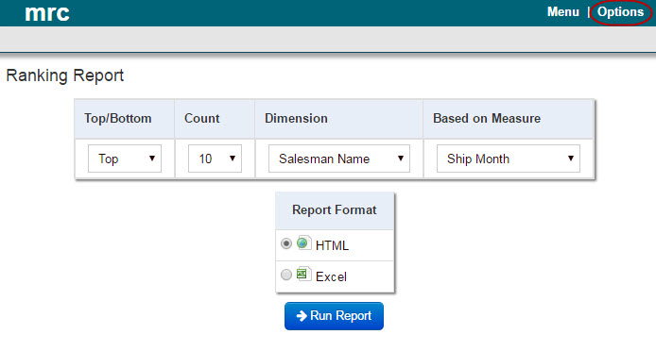Click the Based on Measure header
The width and height of the screenshot is (656, 351).
pos(487,118)
